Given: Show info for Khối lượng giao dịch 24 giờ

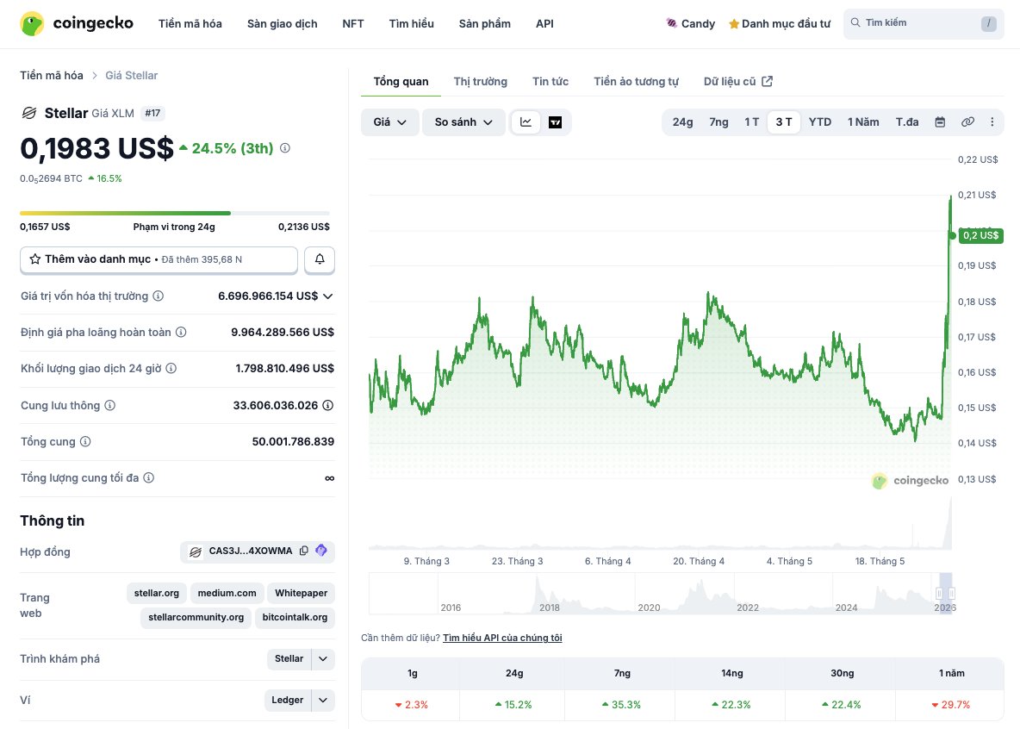Looking at the screenshot, I should coord(171,369).
